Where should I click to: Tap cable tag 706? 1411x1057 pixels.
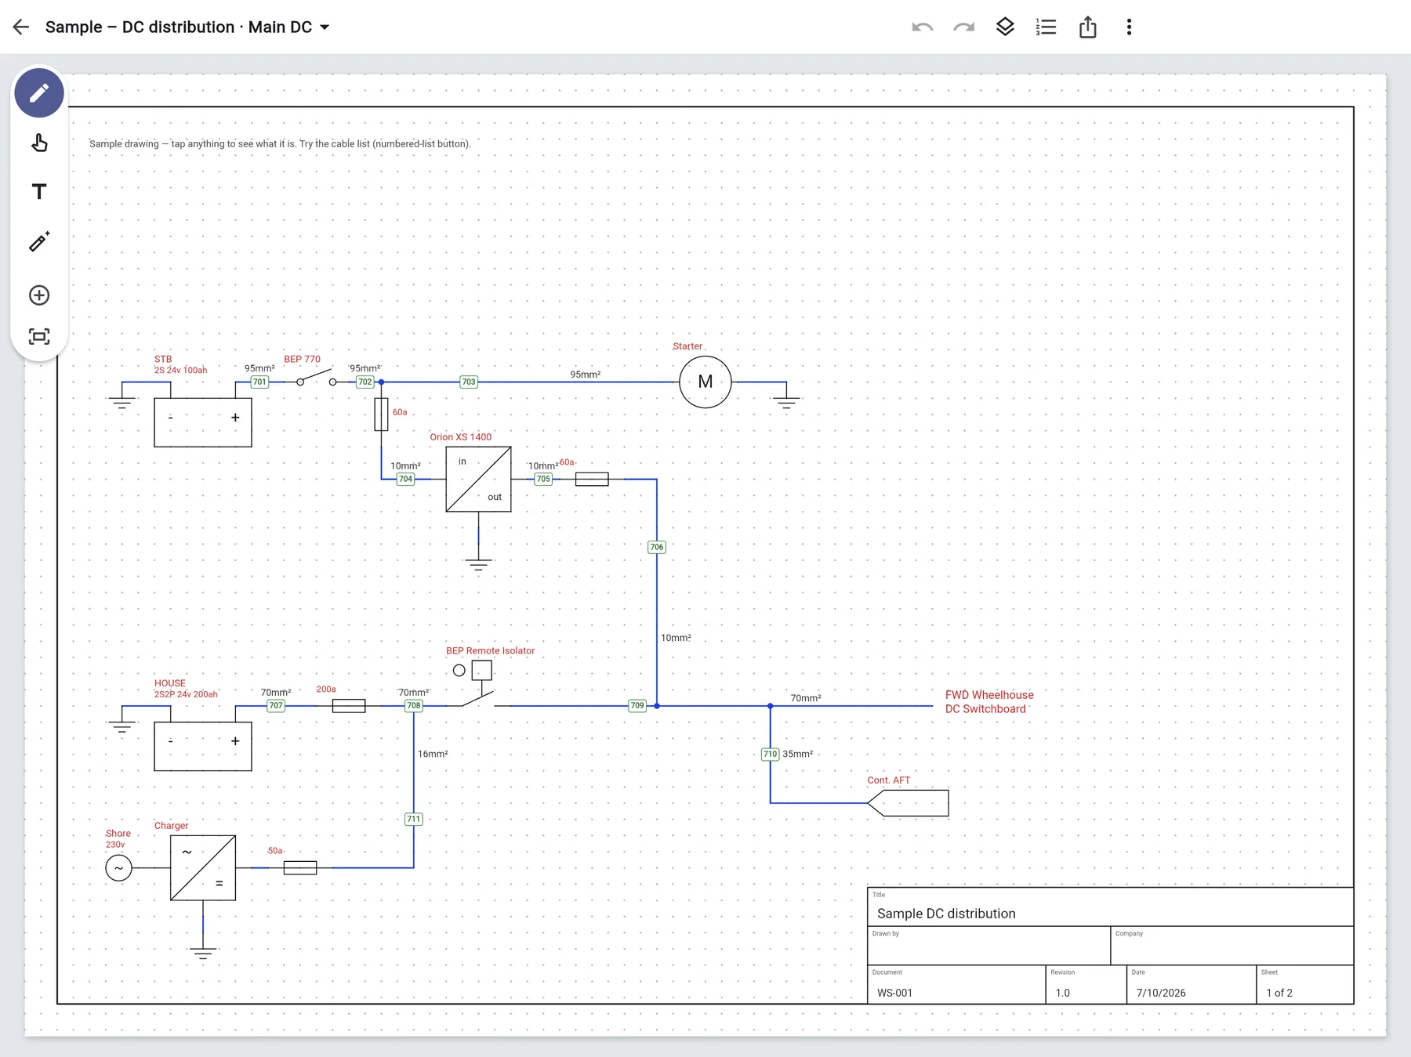pos(657,547)
